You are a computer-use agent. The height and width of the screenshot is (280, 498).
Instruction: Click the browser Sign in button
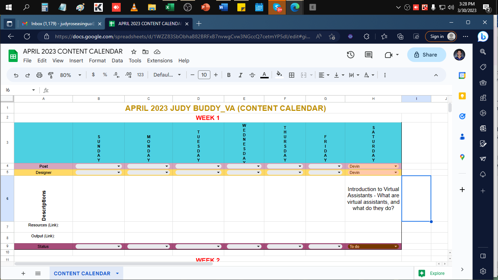[x=441, y=36]
